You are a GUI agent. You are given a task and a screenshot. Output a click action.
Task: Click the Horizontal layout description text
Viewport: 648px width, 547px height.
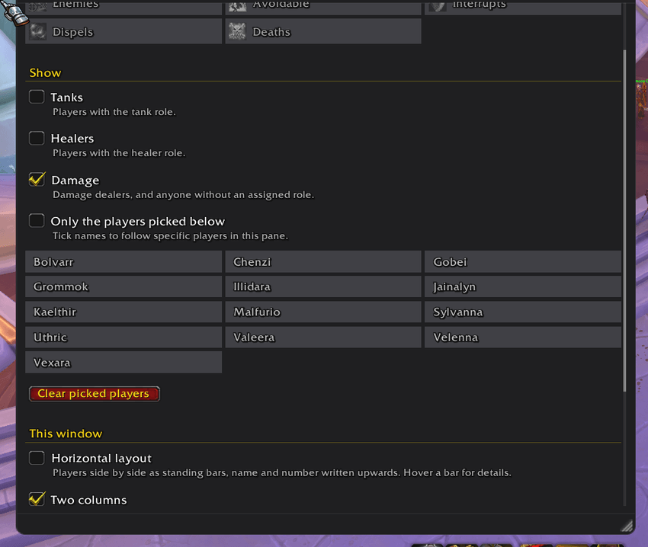(x=282, y=472)
